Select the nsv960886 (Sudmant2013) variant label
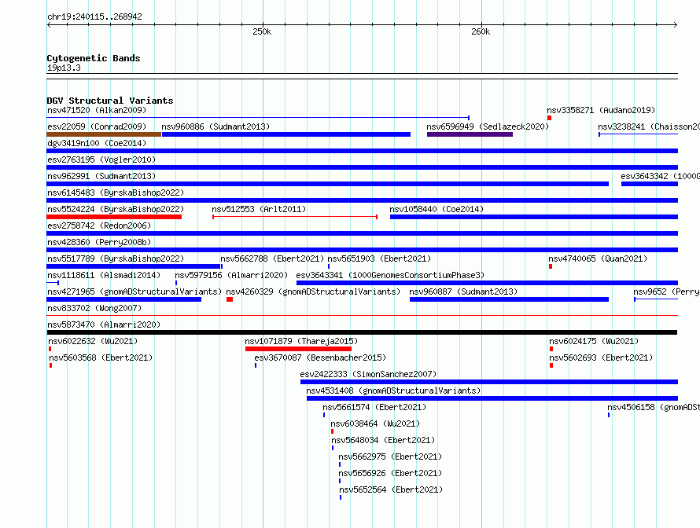The image size is (700, 528). (216, 126)
